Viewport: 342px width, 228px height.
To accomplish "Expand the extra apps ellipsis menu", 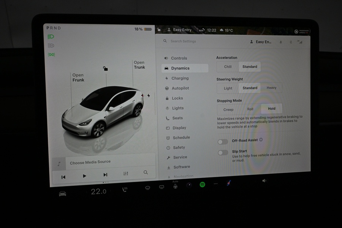I will (x=215, y=184).
